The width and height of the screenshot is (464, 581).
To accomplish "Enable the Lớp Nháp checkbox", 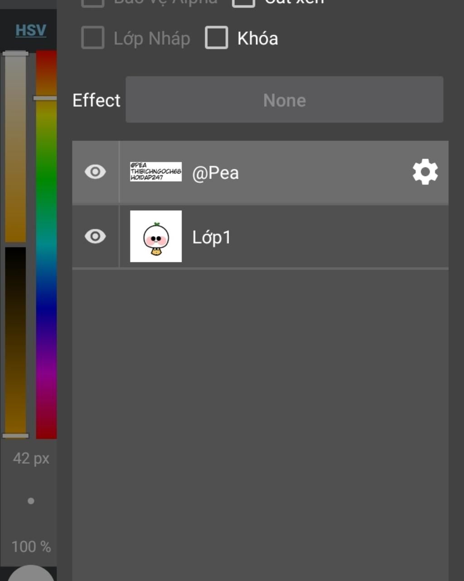I will [x=93, y=38].
